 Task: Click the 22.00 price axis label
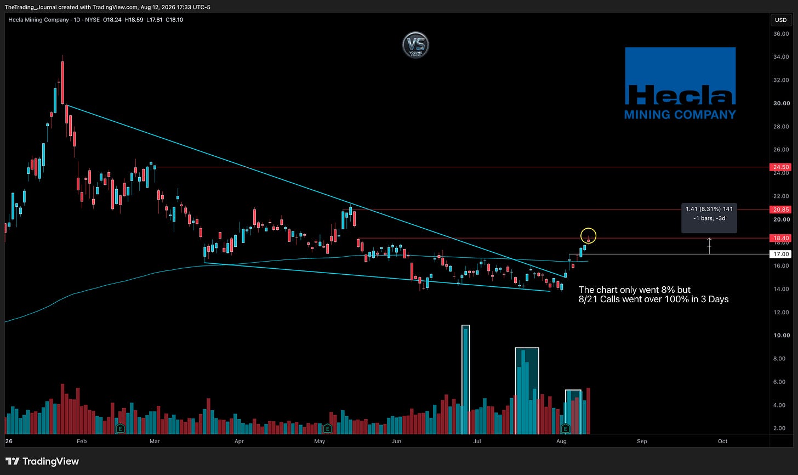point(780,196)
